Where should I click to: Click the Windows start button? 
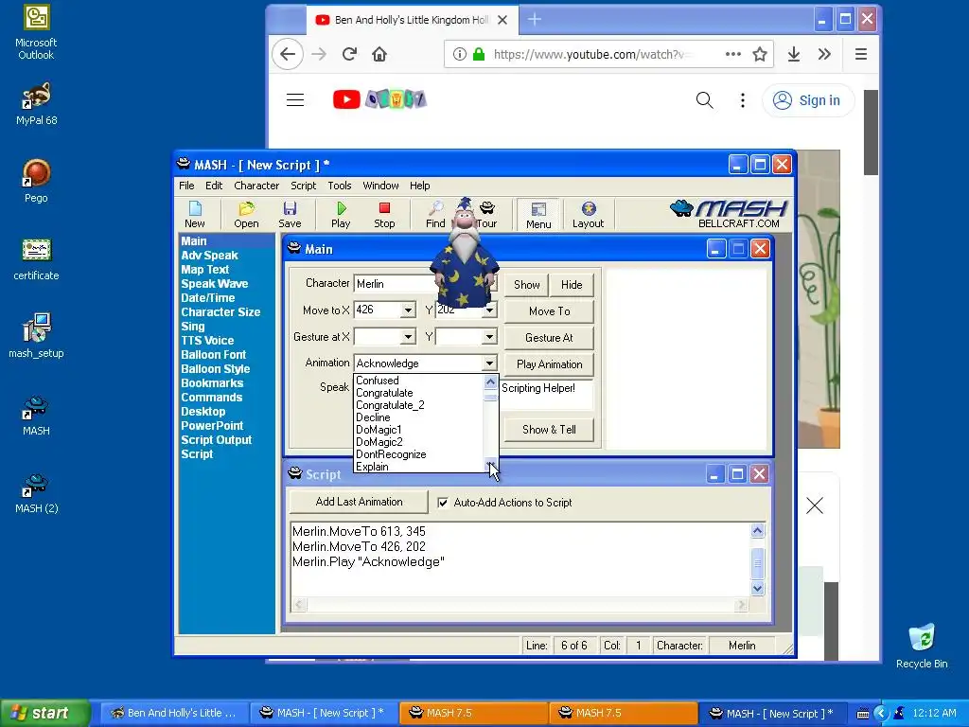tap(44, 713)
